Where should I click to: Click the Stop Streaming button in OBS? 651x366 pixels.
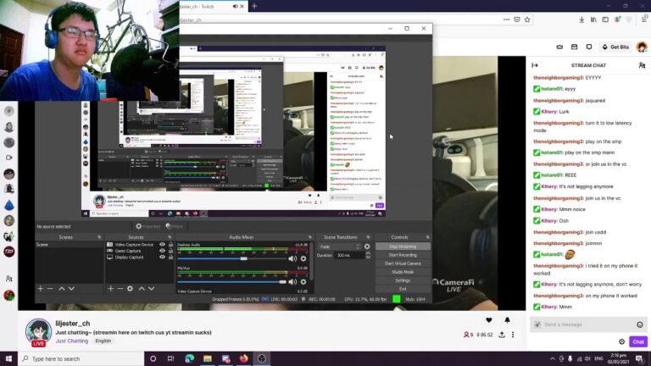click(x=403, y=247)
